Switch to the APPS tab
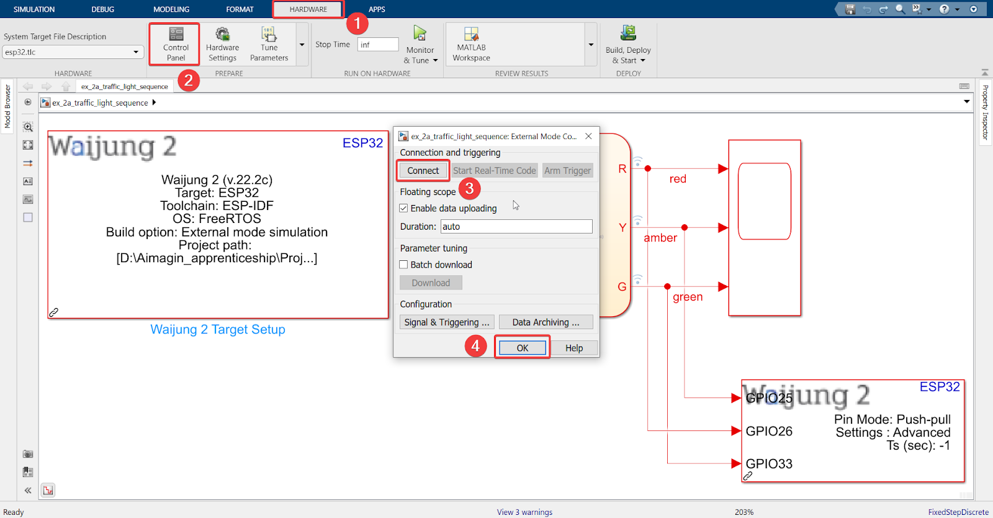Viewport: 993px width, 518px height. 377,9
